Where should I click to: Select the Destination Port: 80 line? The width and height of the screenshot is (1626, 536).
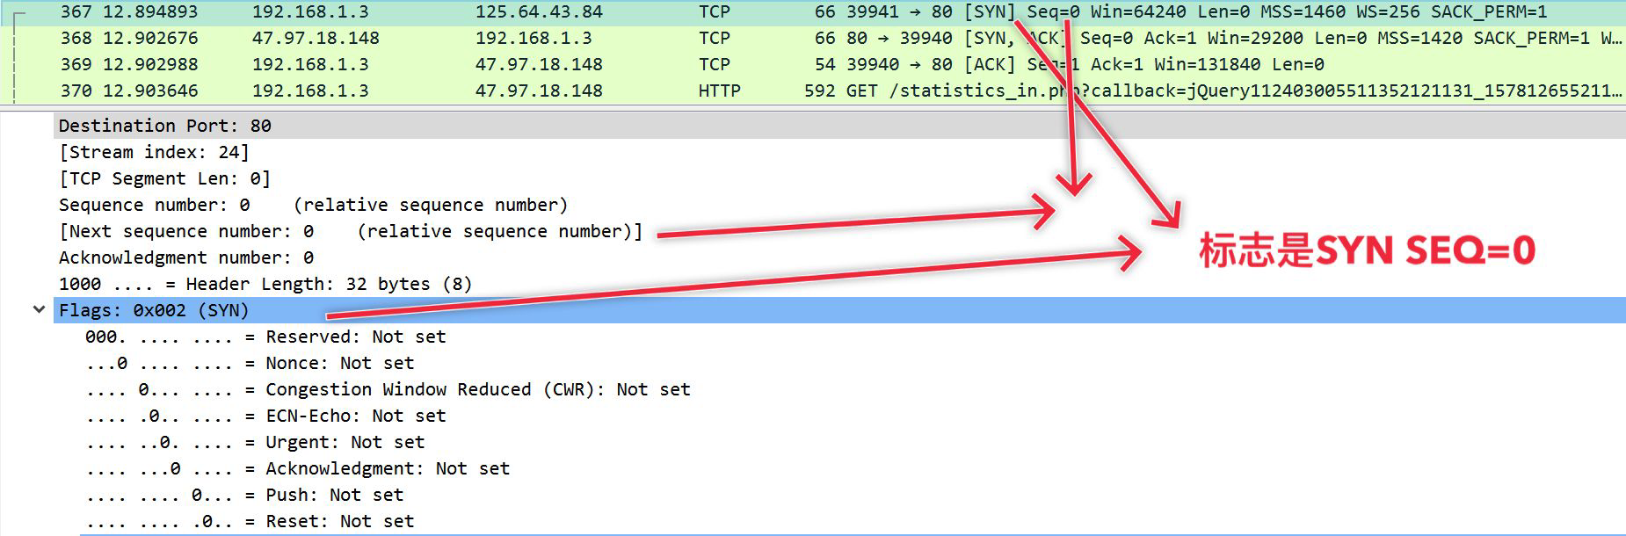839,126
